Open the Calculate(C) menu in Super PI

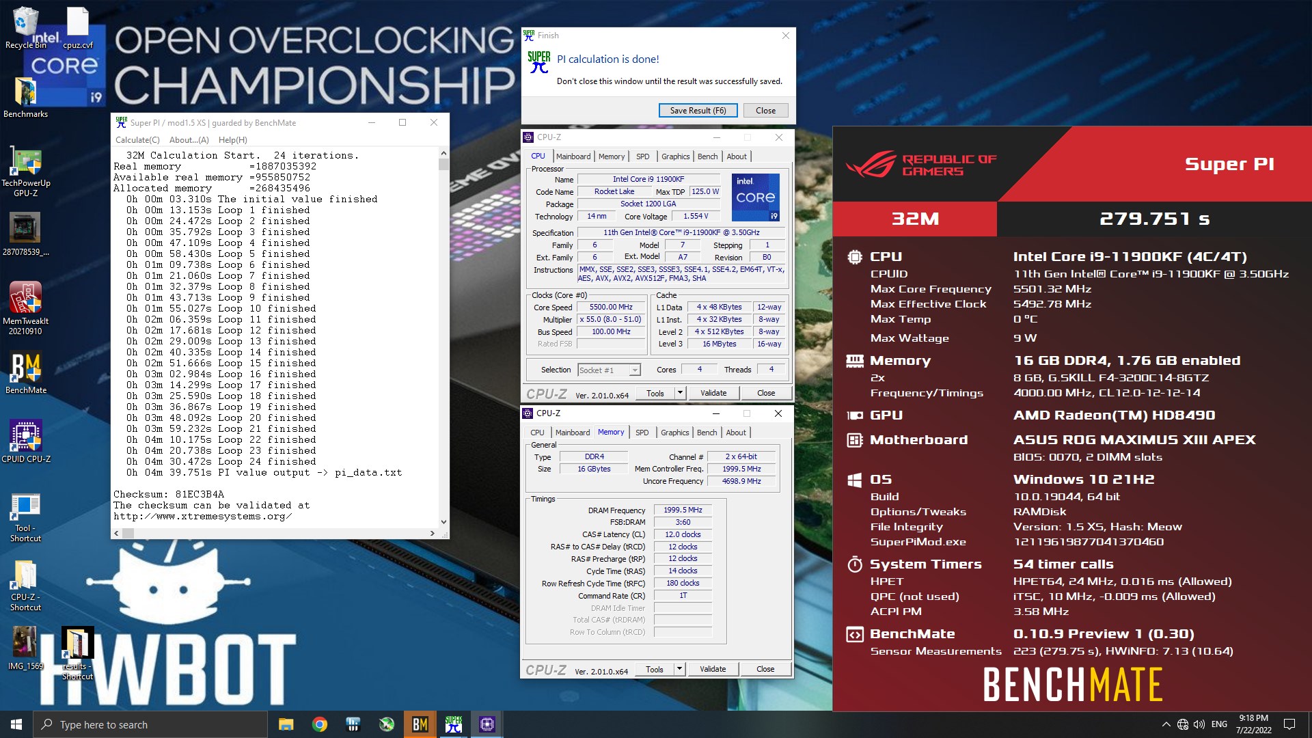point(137,139)
